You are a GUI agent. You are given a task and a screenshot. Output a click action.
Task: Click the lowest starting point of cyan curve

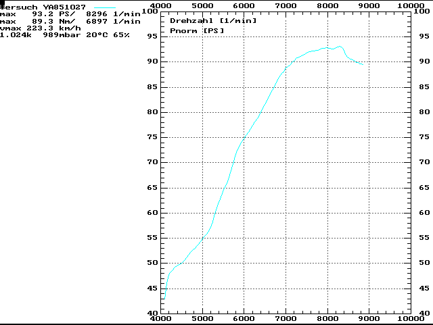click(164, 299)
